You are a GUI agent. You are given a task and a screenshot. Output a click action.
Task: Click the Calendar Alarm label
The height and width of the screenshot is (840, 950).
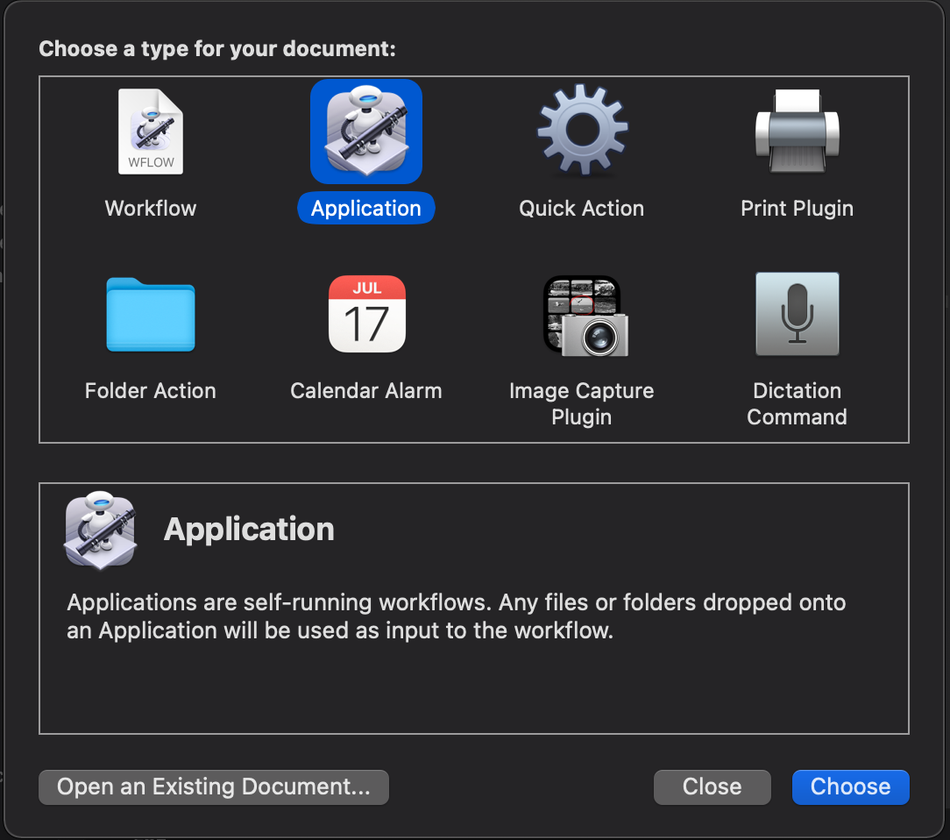366,391
